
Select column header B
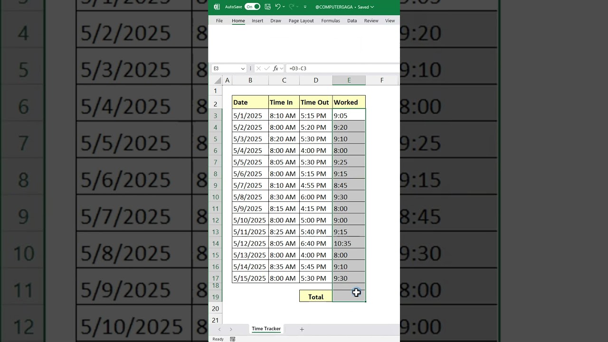(x=250, y=80)
